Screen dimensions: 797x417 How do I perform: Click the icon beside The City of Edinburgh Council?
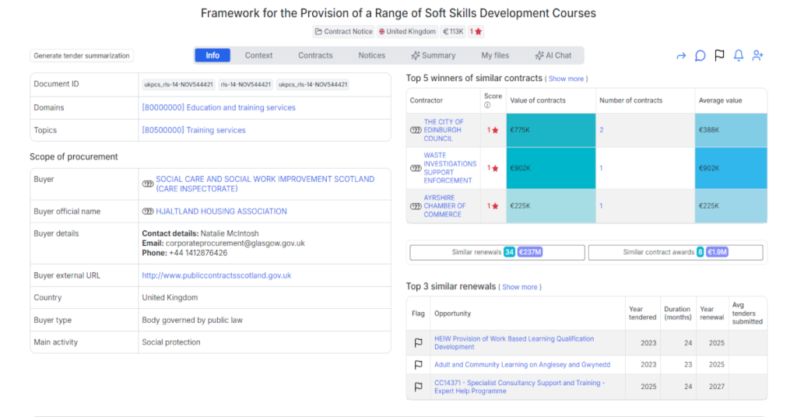click(416, 130)
